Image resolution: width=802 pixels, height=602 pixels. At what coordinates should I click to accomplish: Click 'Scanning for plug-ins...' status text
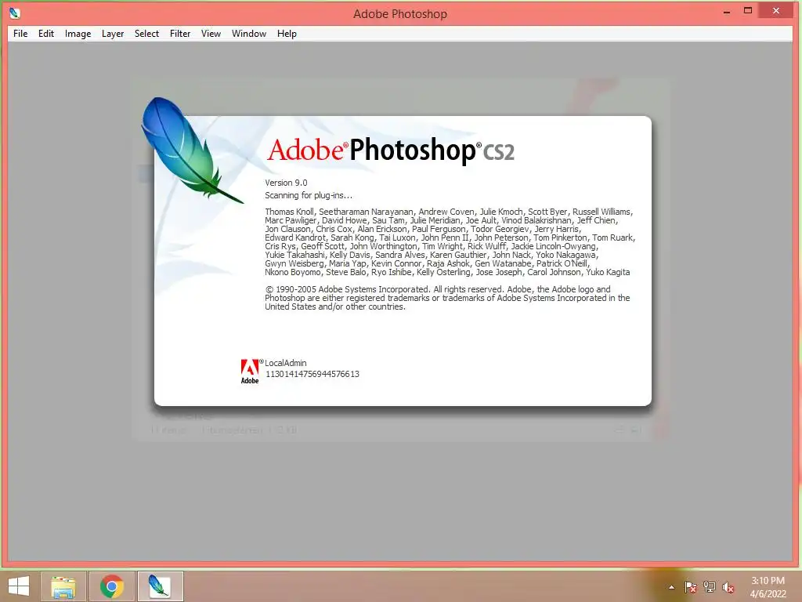point(309,195)
